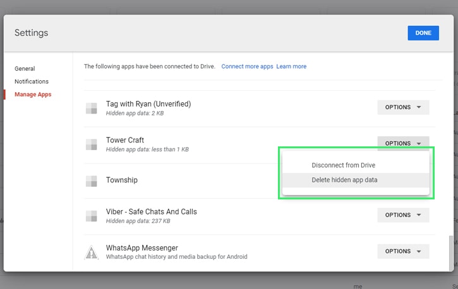Click 'The following apps have been connected' text
The image size is (458, 289).
point(150,66)
